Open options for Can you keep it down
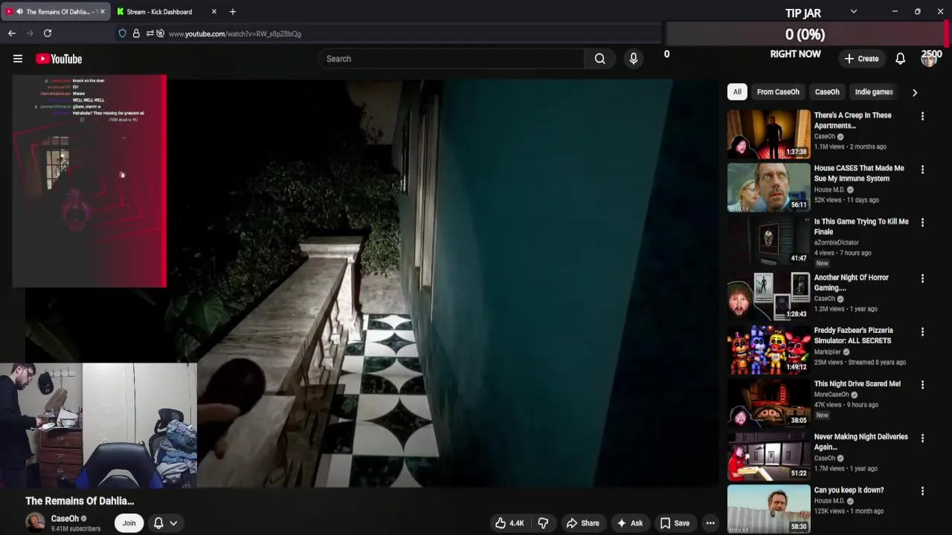The height and width of the screenshot is (535, 952). tap(922, 491)
